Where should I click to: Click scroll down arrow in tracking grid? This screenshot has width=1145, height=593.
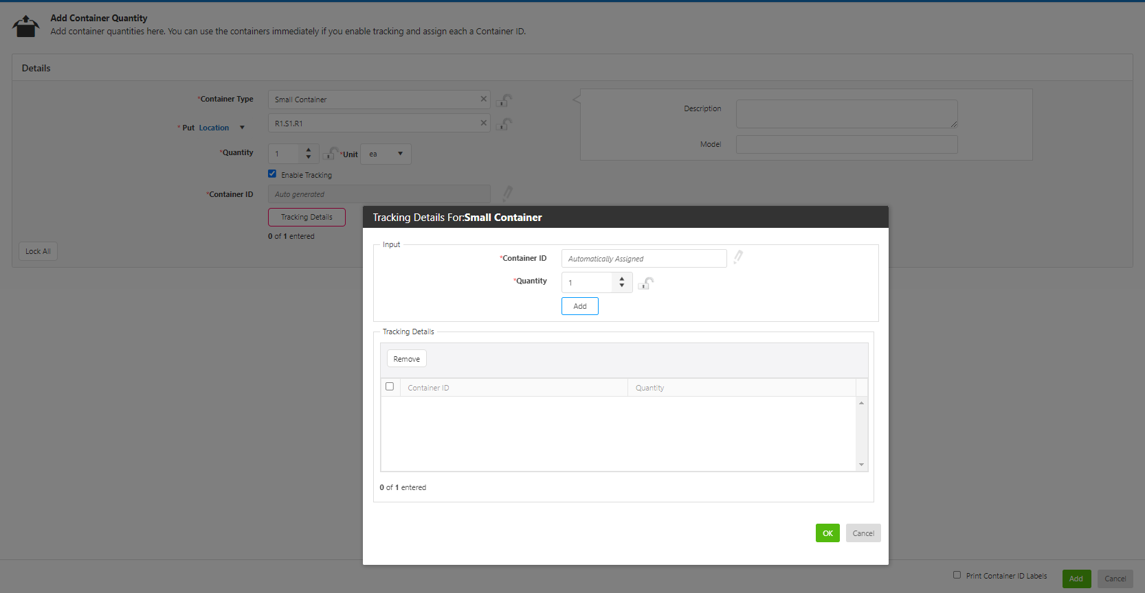pyautogui.click(x=861, y=465)
